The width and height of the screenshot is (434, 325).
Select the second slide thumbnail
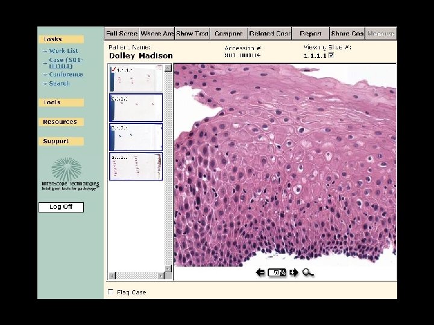136,108
